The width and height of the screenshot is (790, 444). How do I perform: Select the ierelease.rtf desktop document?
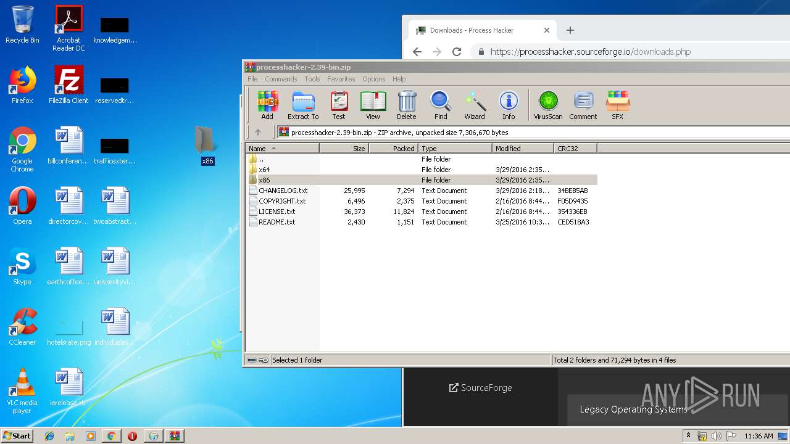[69, 387]
